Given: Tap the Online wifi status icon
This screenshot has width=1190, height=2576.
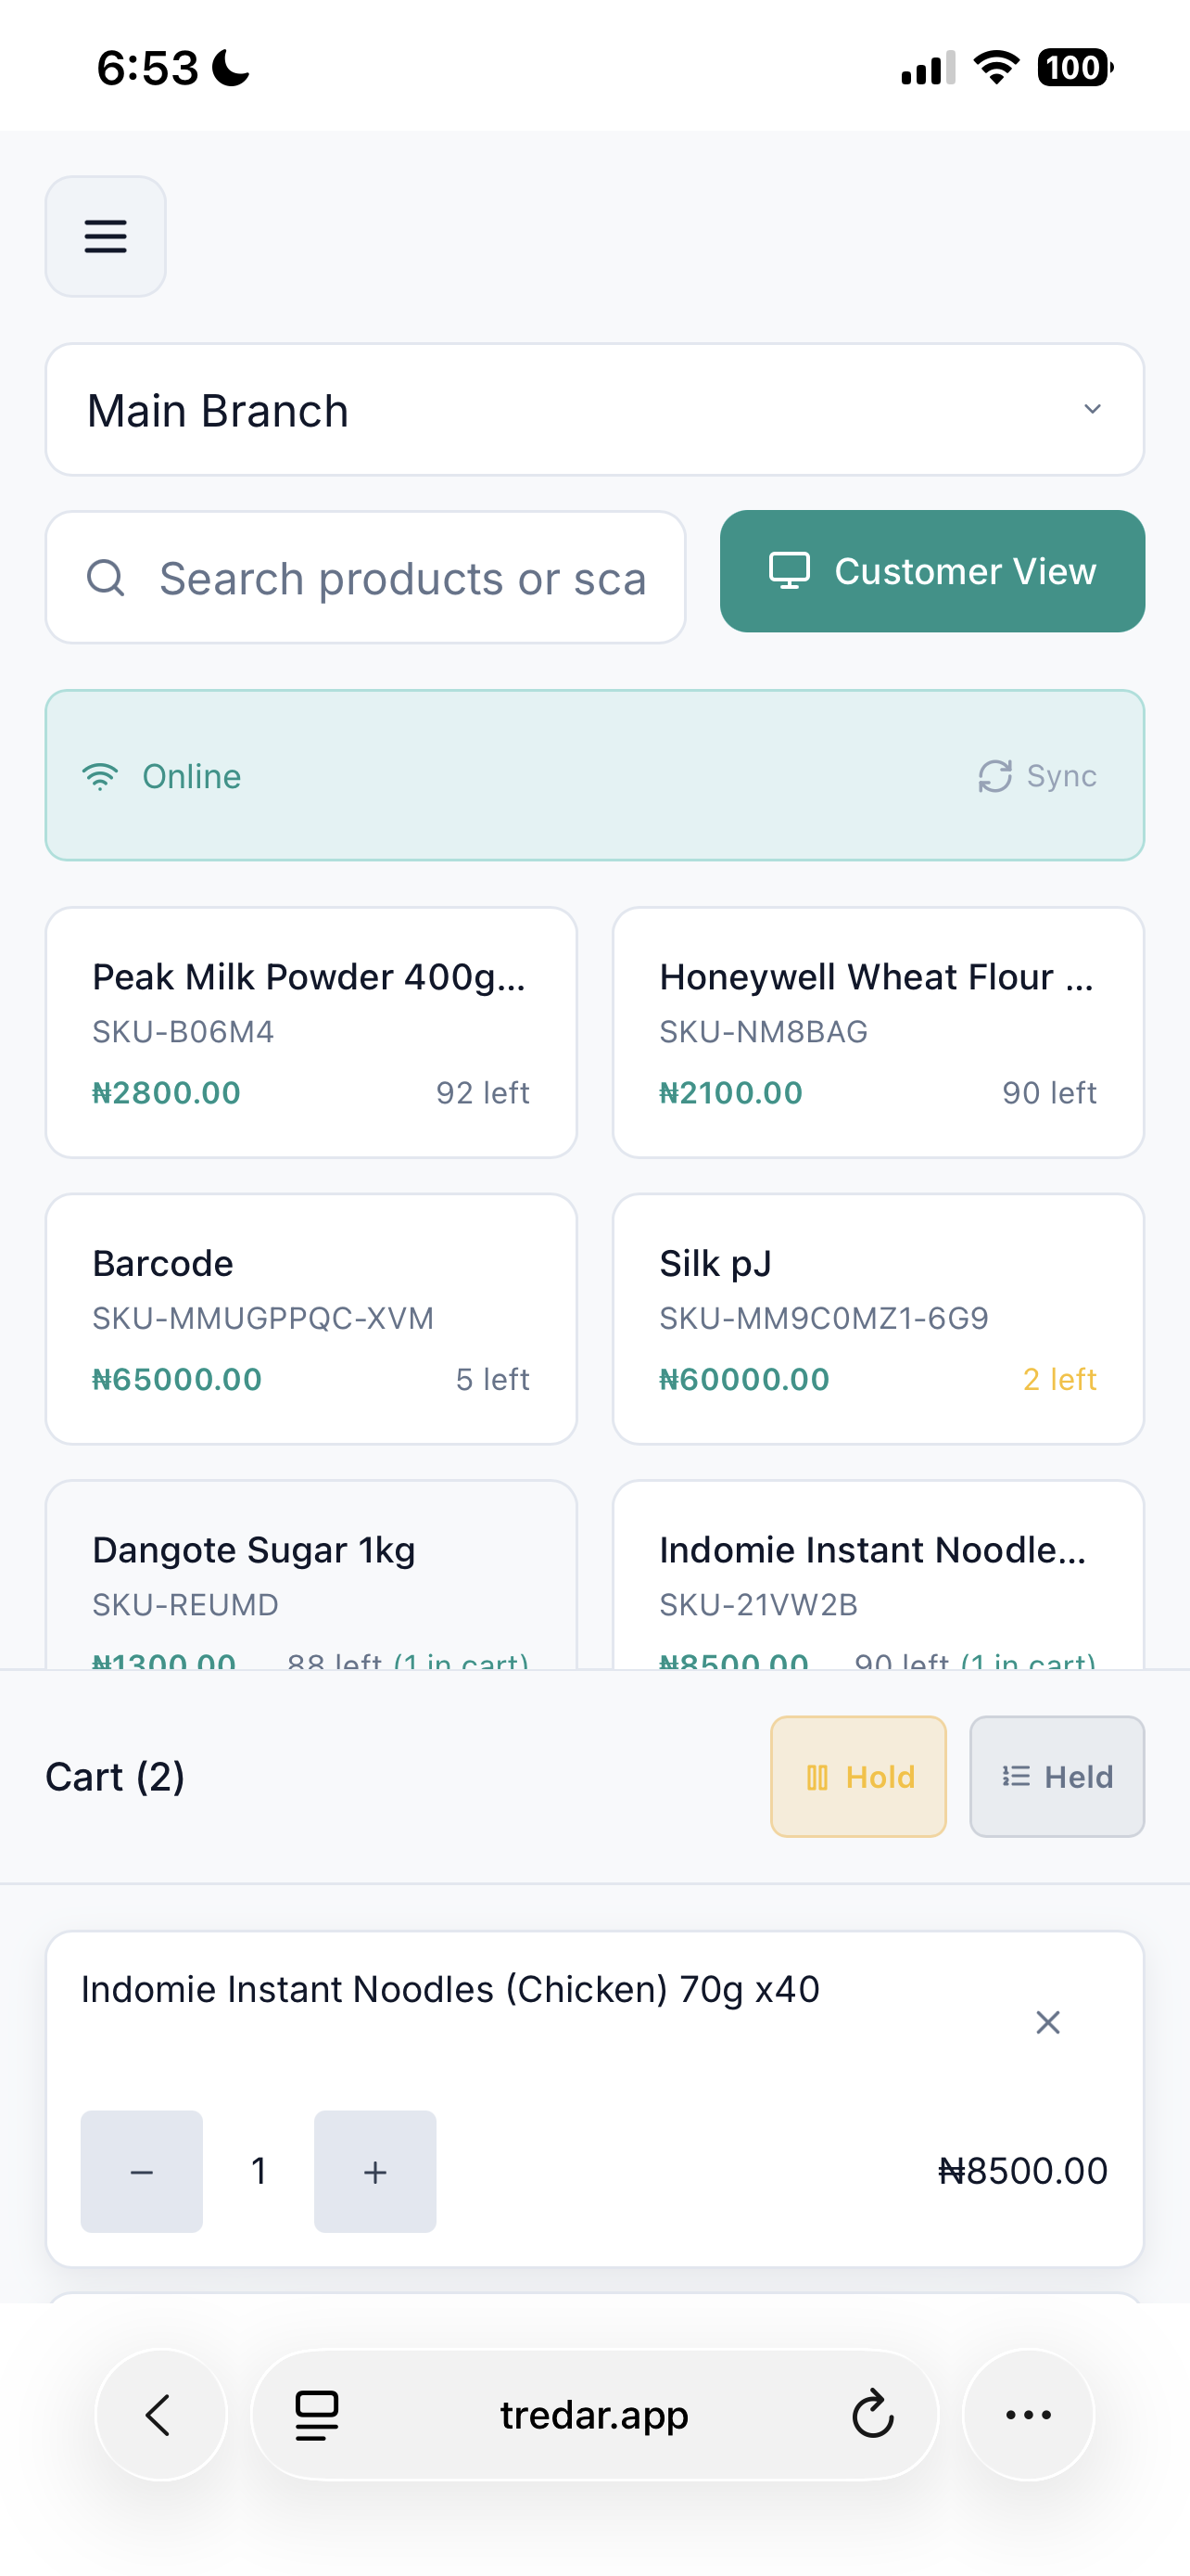Looking at the screenshot, I should 100,777.
